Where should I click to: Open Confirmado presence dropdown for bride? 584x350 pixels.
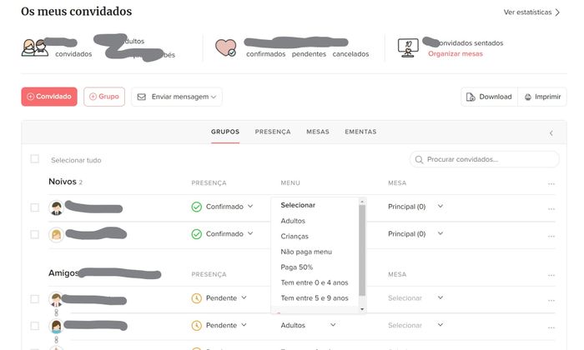pyautogui.click(x=223, y=234)
